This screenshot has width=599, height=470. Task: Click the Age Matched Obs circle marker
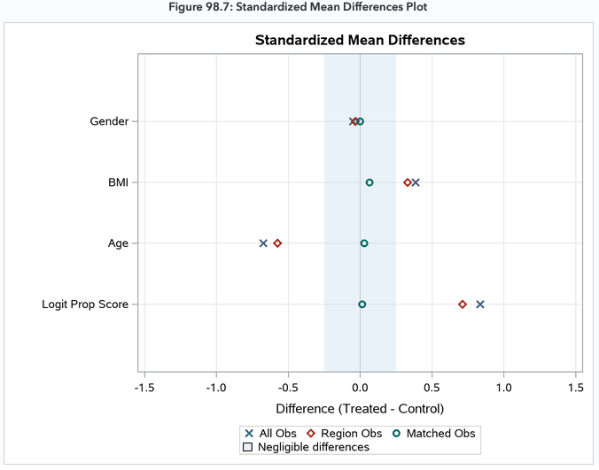364,243
